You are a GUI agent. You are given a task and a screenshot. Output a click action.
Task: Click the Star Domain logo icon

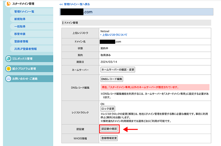(8, 4)
